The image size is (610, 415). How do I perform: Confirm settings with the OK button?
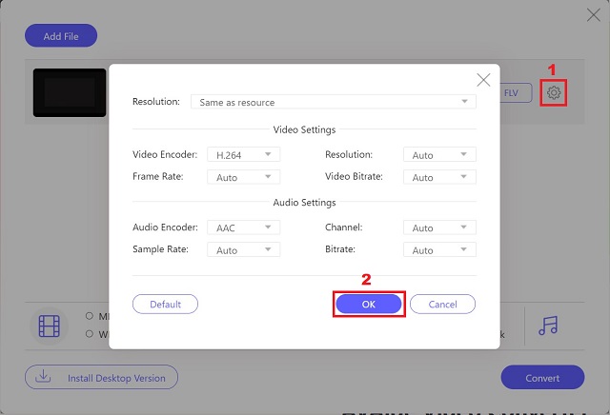point(369,304)
